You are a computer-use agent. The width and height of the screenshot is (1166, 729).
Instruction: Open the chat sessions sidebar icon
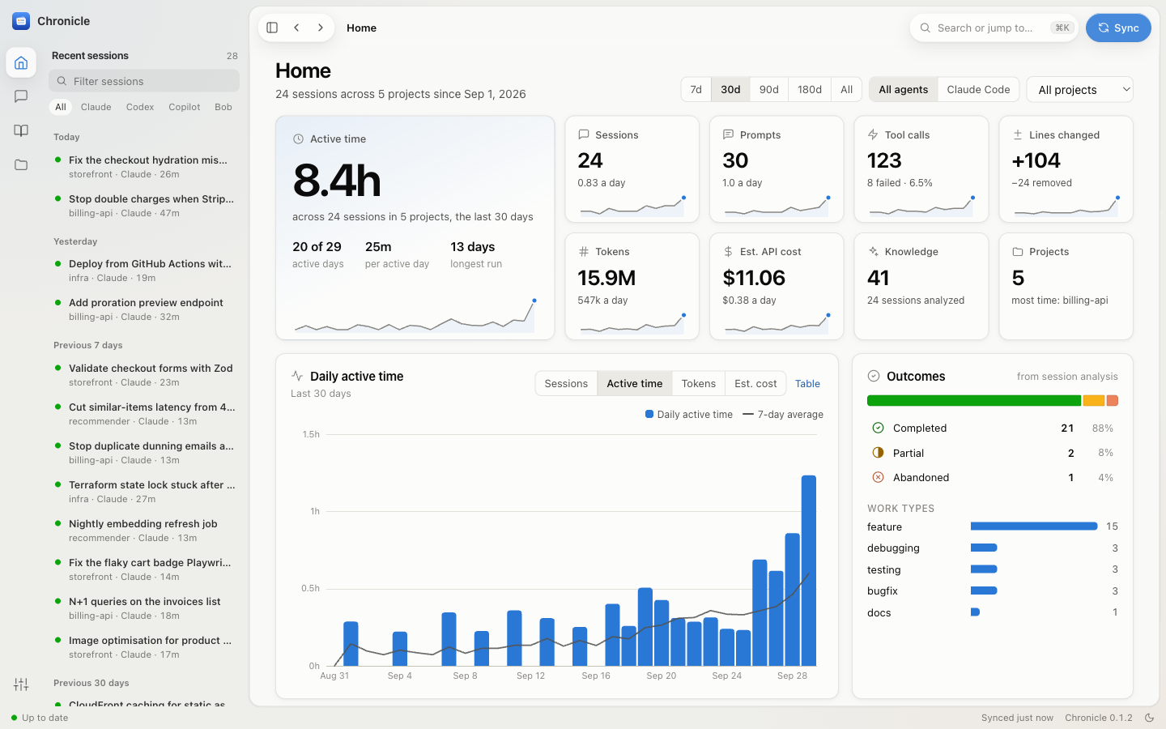(x=21, y=96)
